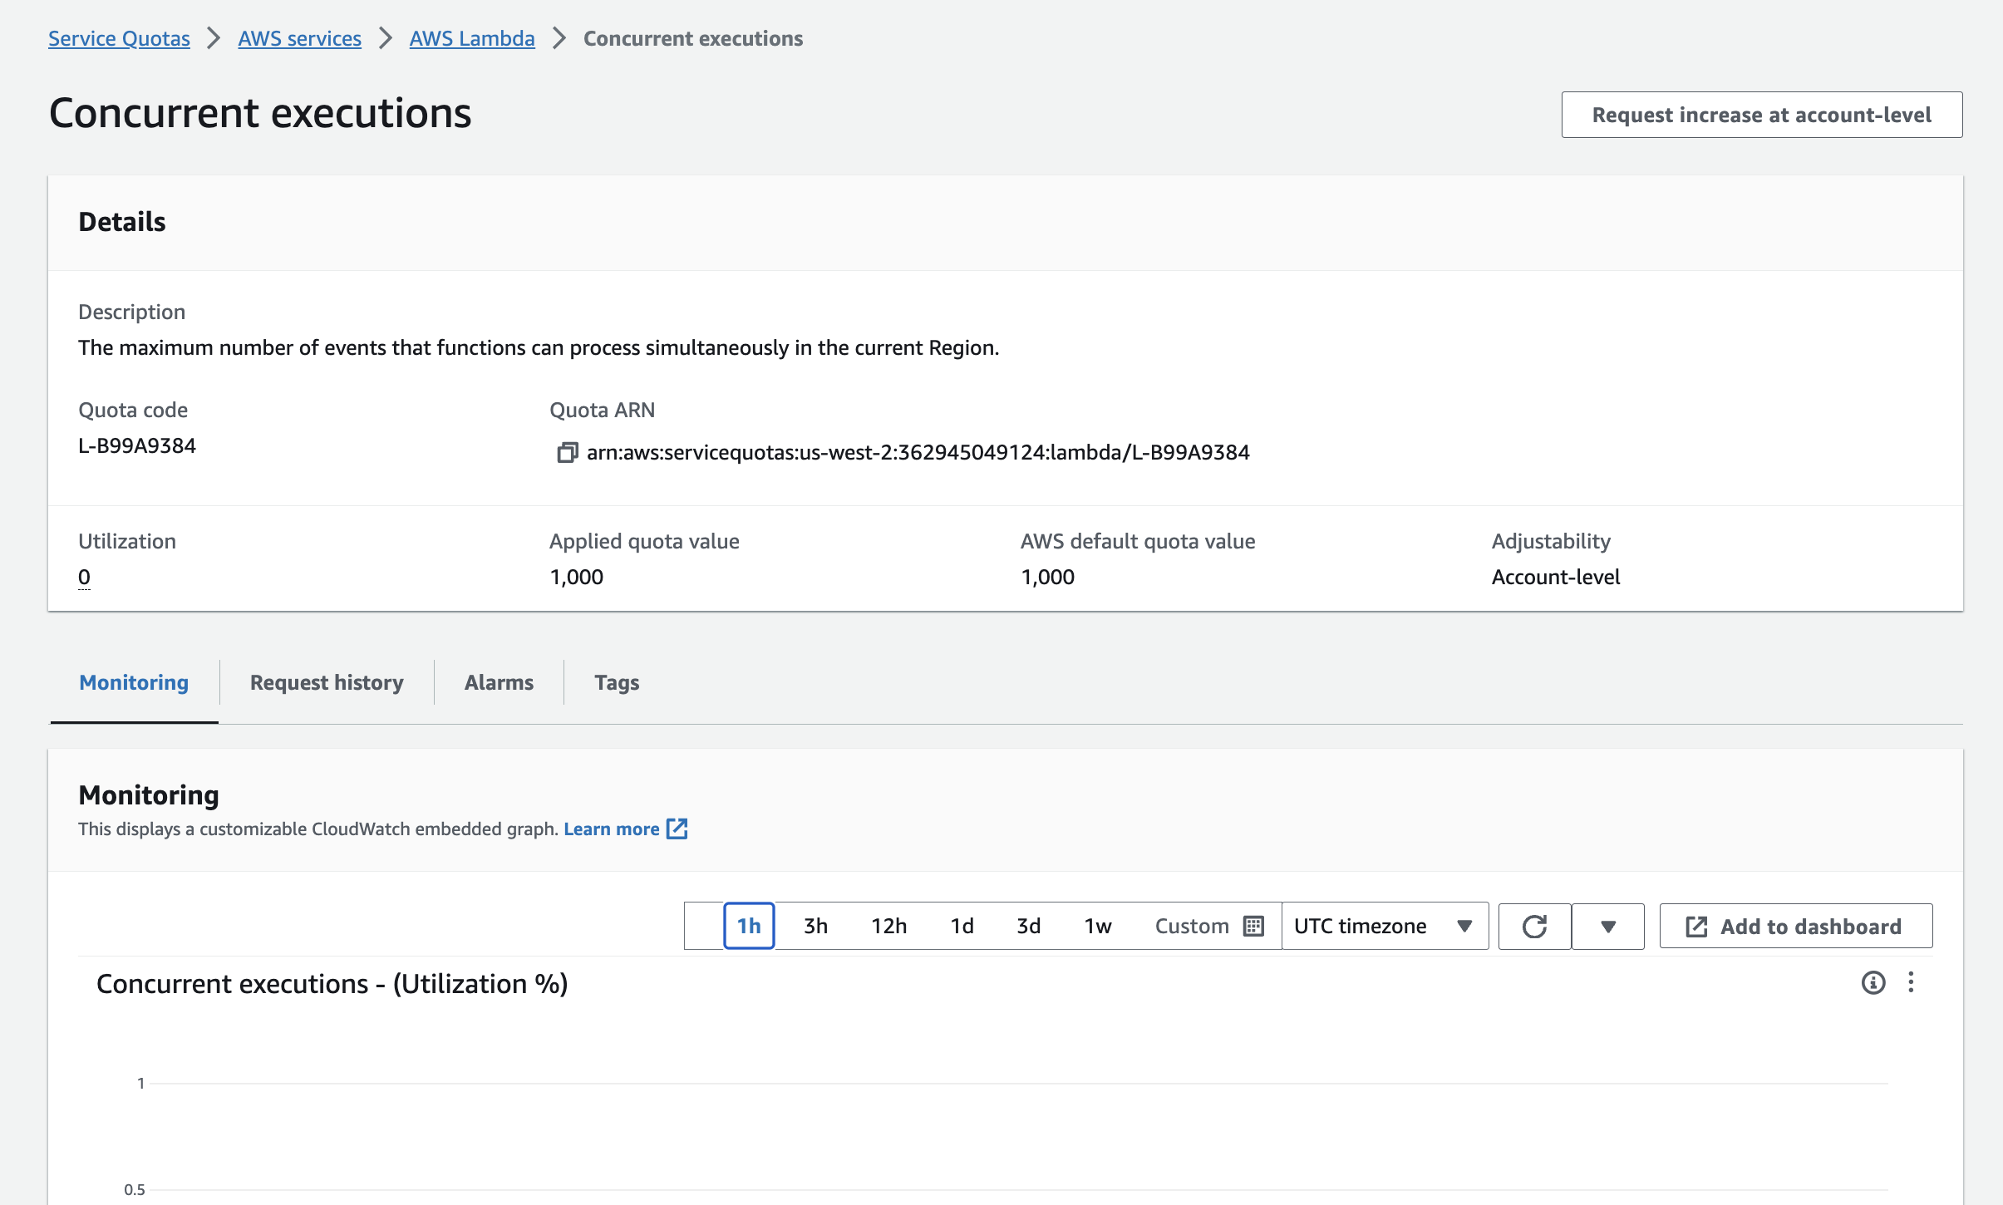2003x1205 pixels.
Task: Click Request increase at account-level
Action: click(x=1760, y=114)
